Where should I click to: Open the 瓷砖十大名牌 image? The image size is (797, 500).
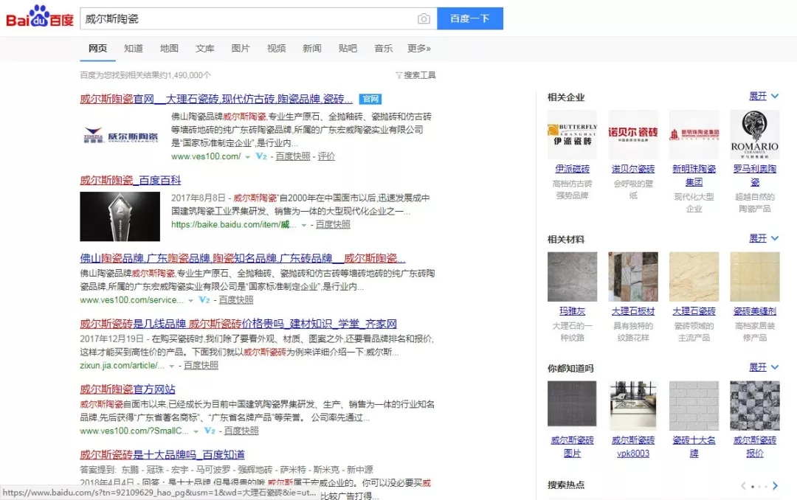click(x=694, y=406)
